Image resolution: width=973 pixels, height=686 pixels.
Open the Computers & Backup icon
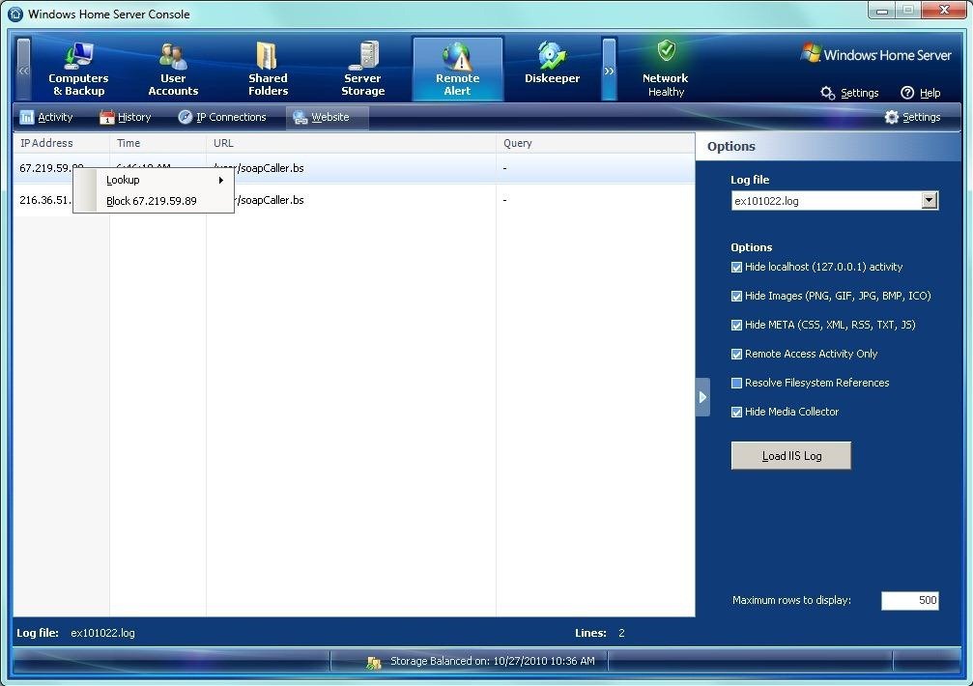79,55
